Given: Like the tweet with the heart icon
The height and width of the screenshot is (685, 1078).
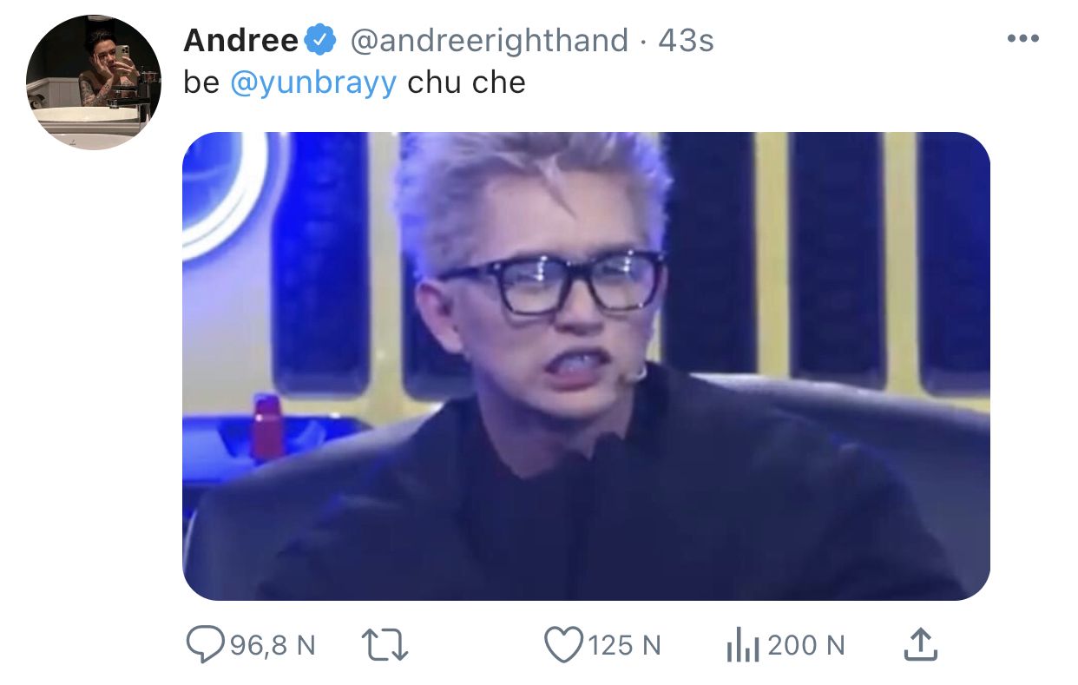Looking at the screenshot, I should point(563,645).
